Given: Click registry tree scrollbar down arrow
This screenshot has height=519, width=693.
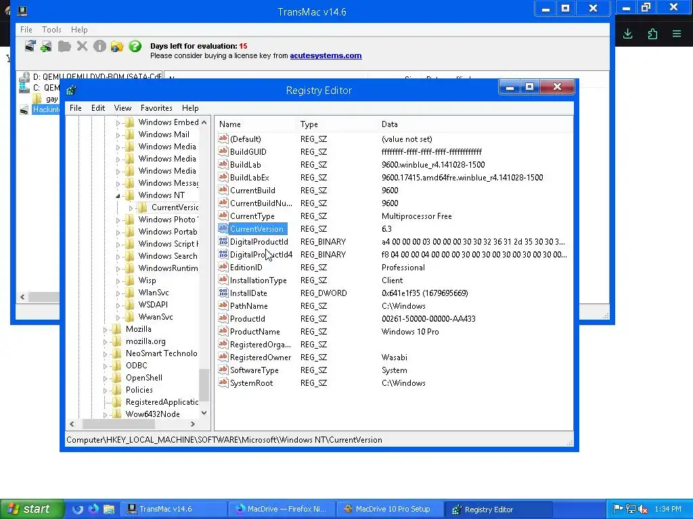Looking at the screenshot, I should pyautogui.click(x=204, y=413).
